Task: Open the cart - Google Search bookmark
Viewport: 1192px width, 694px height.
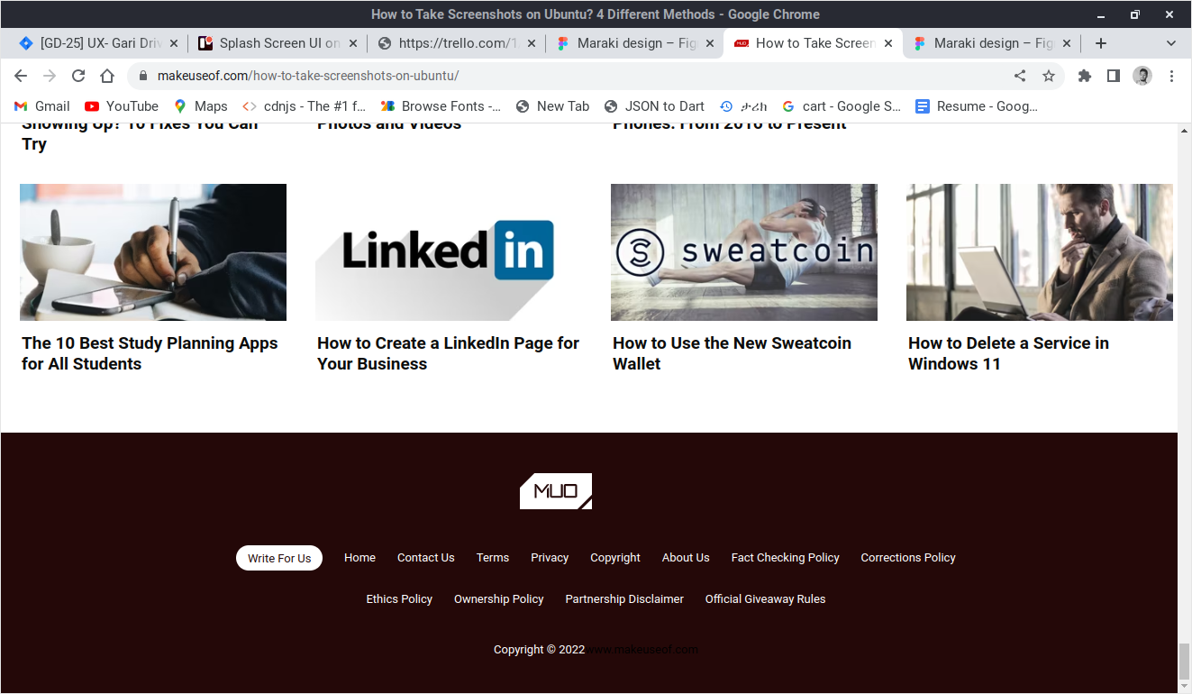Action: 842,106
